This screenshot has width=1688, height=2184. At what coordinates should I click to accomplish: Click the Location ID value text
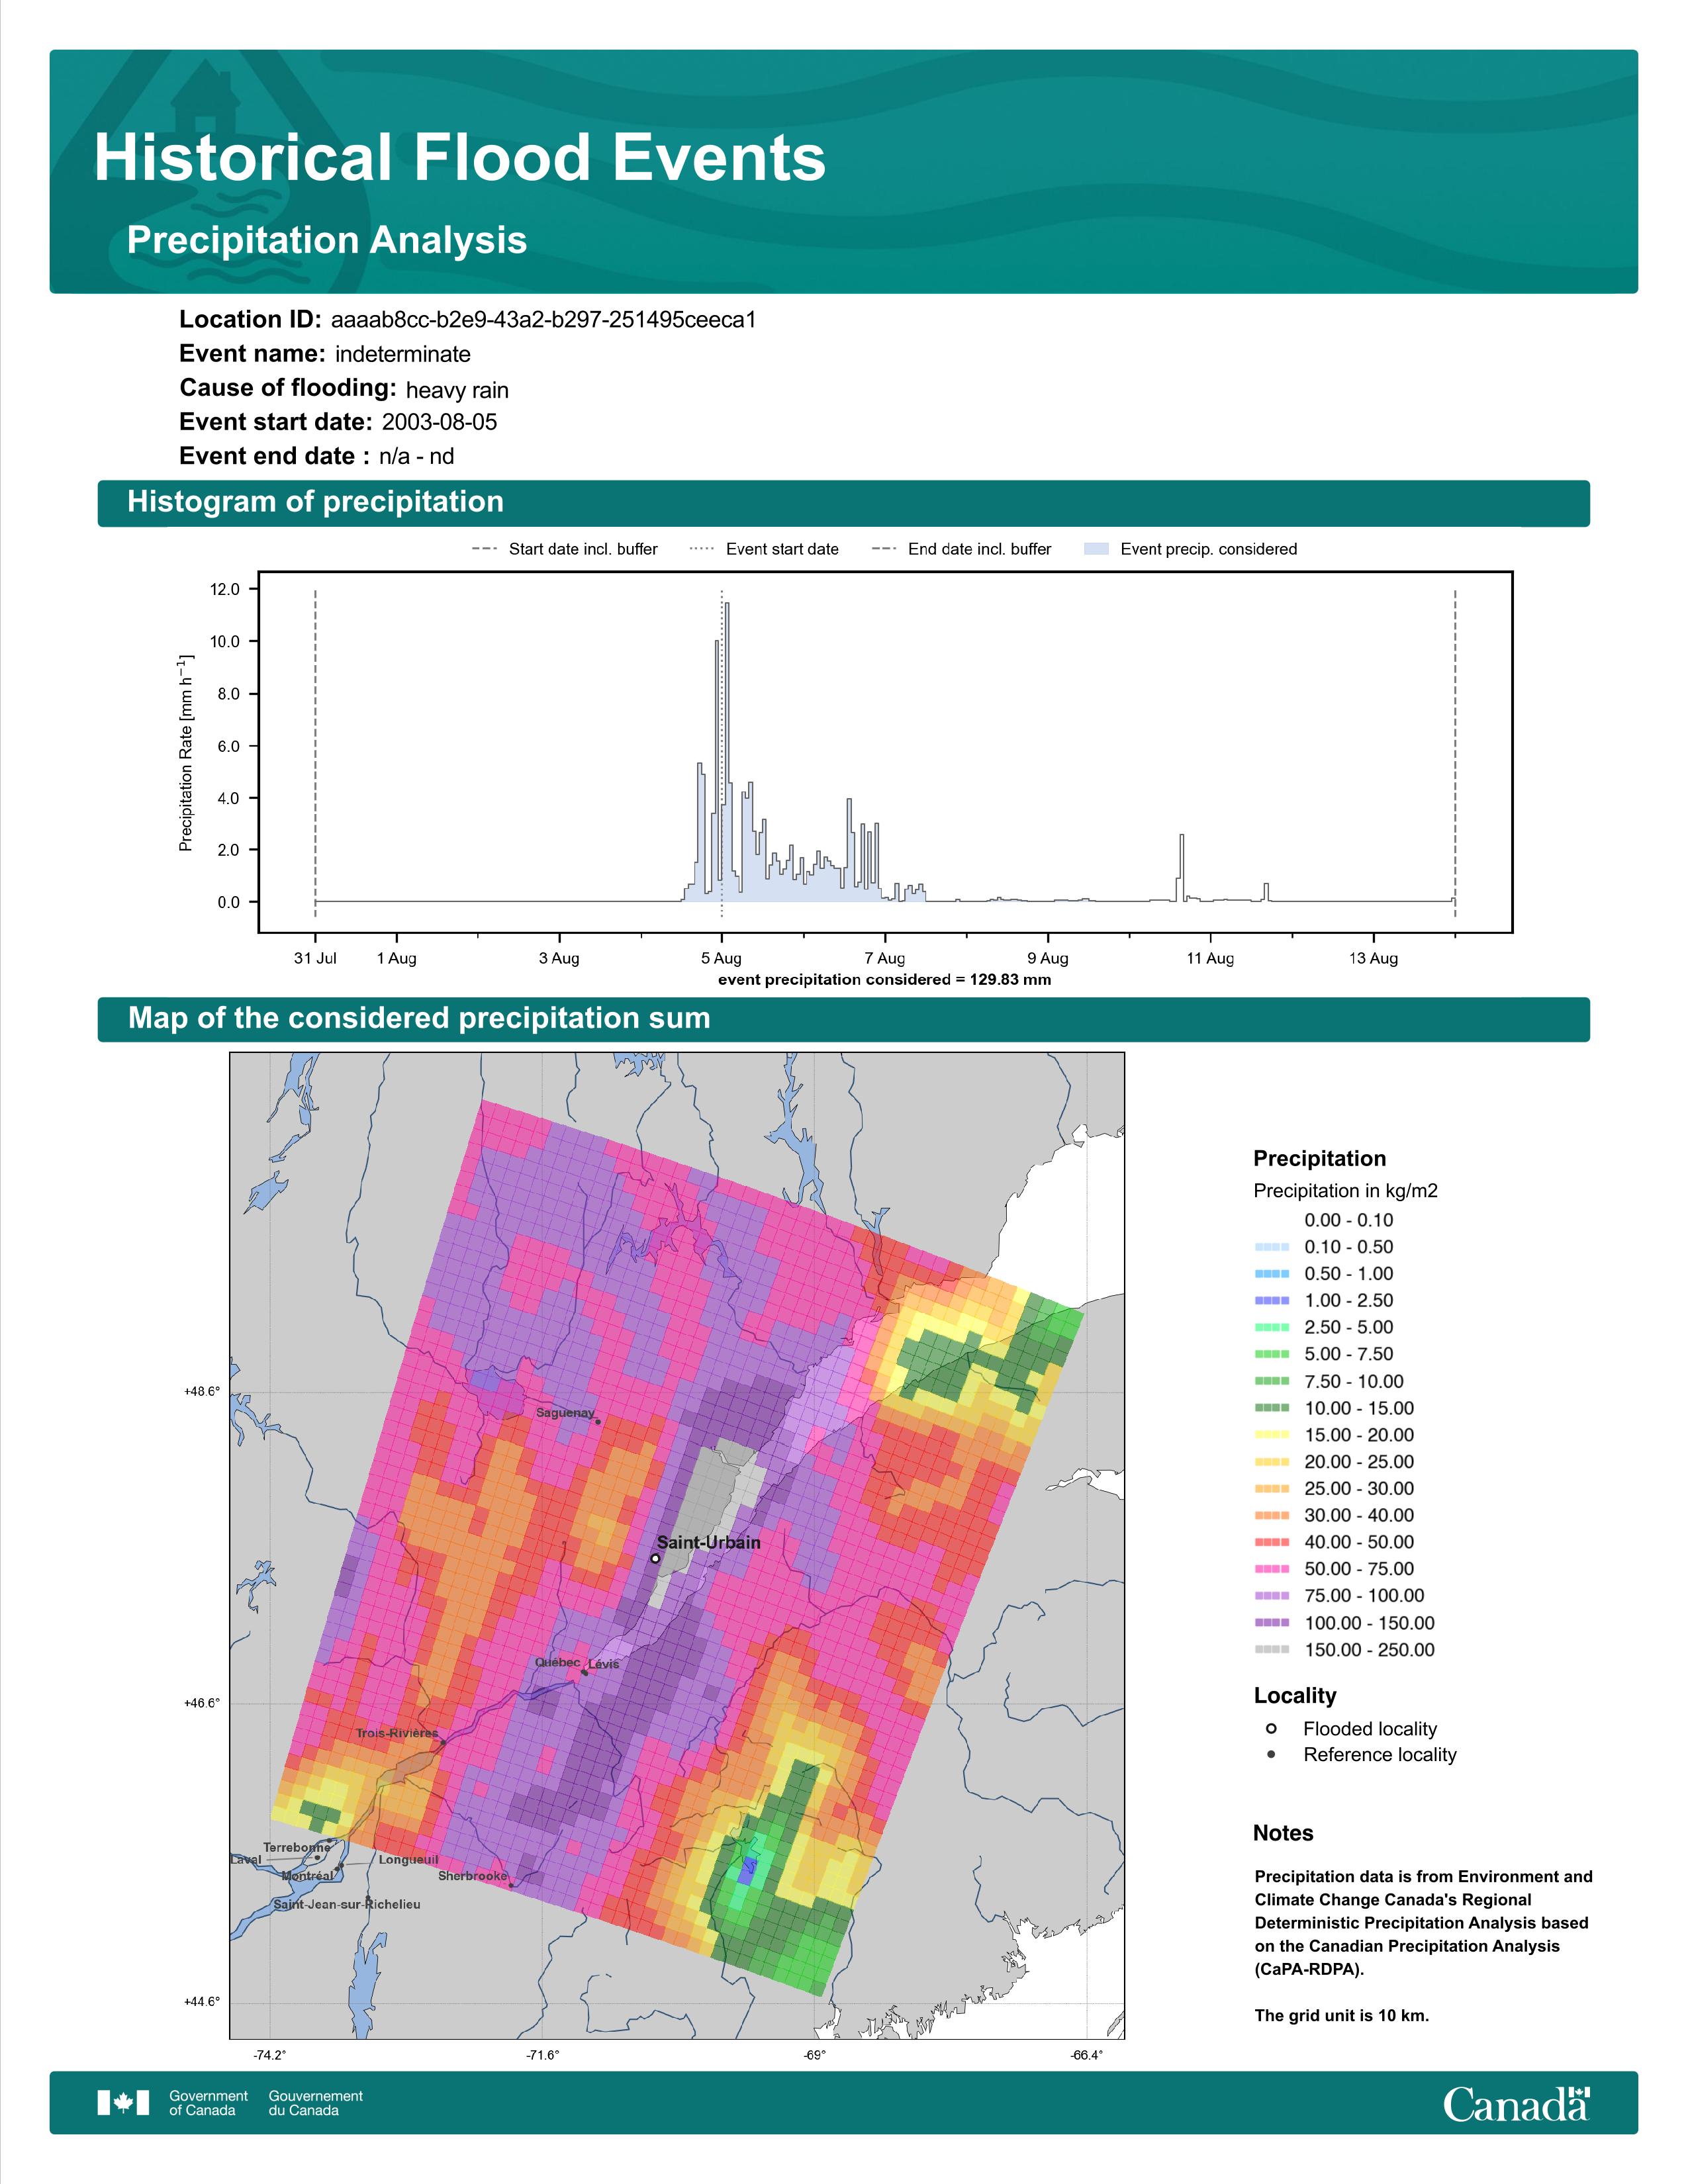[543, 320]
